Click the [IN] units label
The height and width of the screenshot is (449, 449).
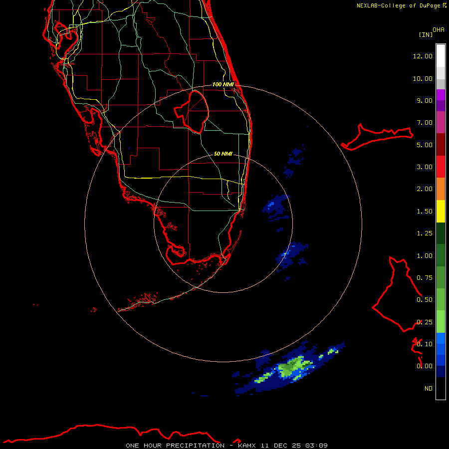point(426,34)
